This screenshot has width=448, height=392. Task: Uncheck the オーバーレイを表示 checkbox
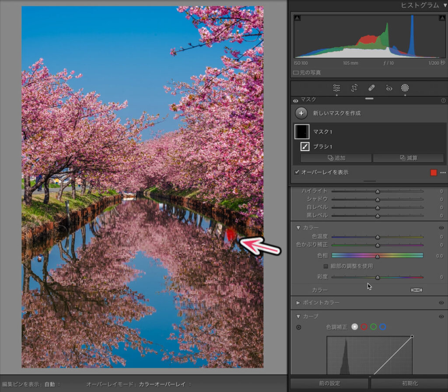pos(297,172)
